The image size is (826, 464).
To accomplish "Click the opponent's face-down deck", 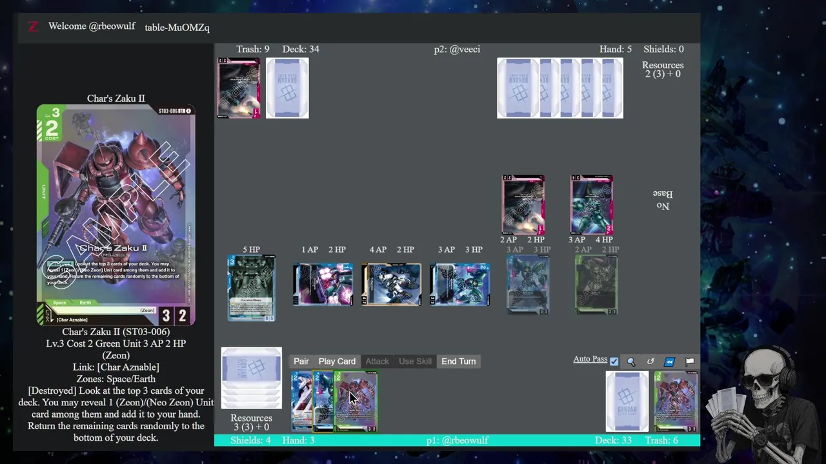I will [287, 88].
